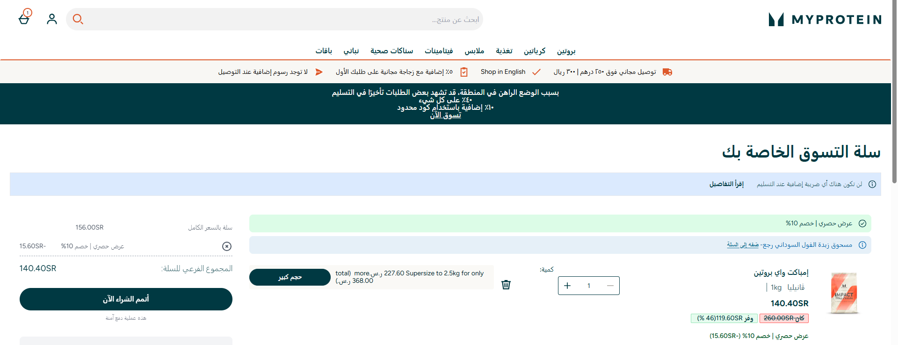Click the 156.00SR full price value
This screenshot has width=898, height=345.
tap(89, 228)
